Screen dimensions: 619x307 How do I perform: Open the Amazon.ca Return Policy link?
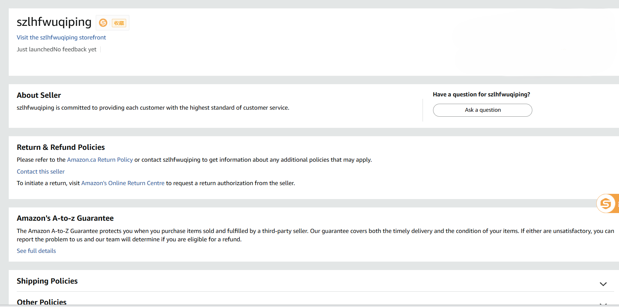click(100, 160)
